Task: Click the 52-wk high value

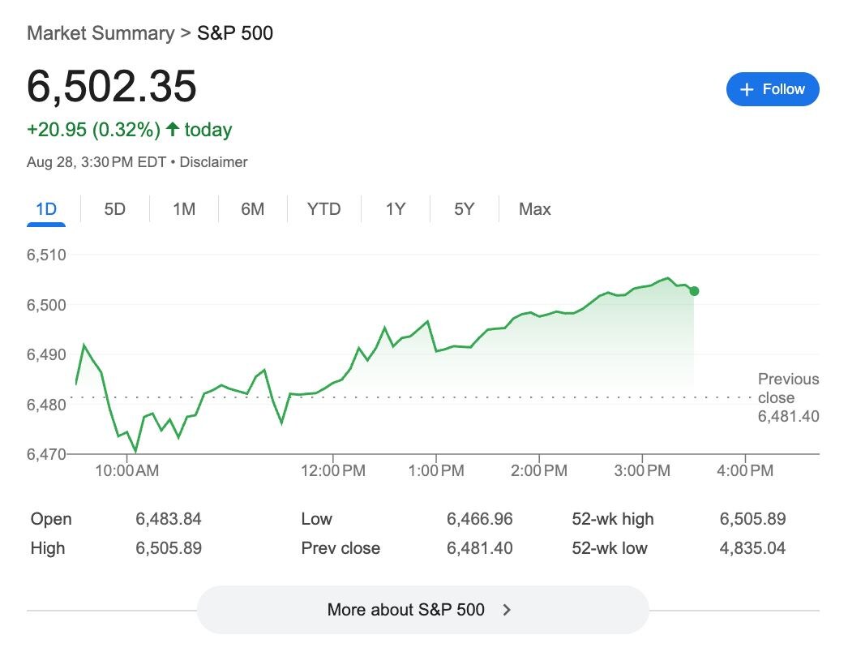Action: coord(752,519)
